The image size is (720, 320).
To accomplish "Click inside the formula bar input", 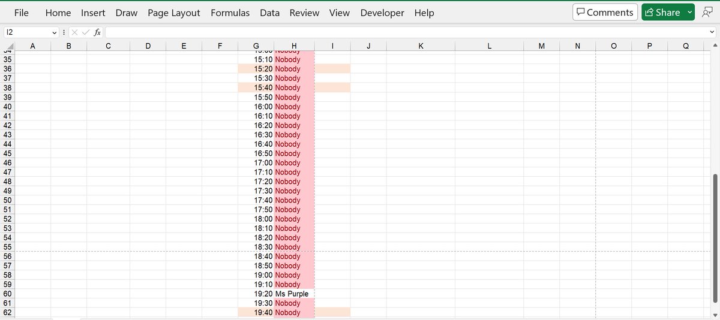I will click(x=406, y=32).
